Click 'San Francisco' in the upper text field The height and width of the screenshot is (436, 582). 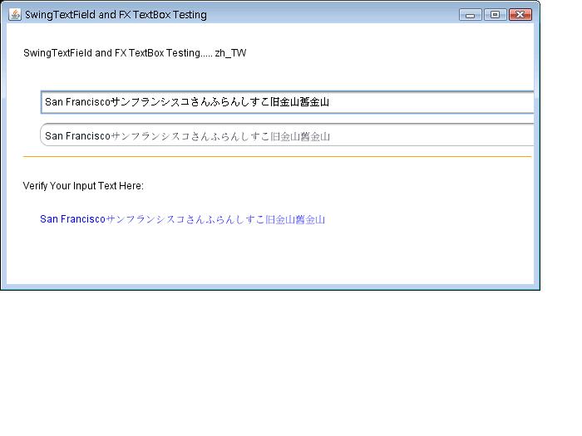pyautogui.click(x=77, y=102)
